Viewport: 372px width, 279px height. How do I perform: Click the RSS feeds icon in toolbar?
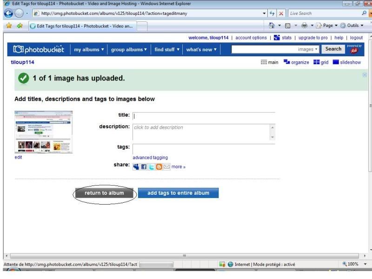pyautogui.click(x=287, y=26)
